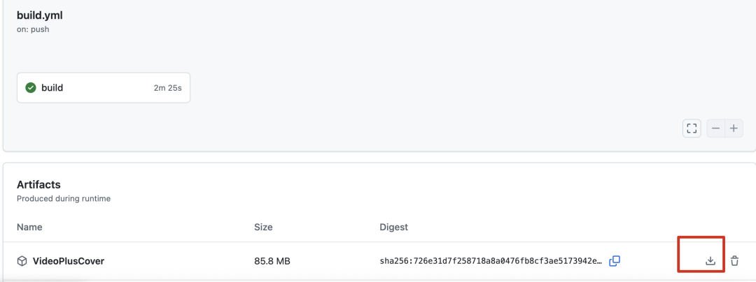This screenshot has height=282, width=756.
Task: Click the package icon beside VideoPlusCover
Action: [x=22, y=261]
